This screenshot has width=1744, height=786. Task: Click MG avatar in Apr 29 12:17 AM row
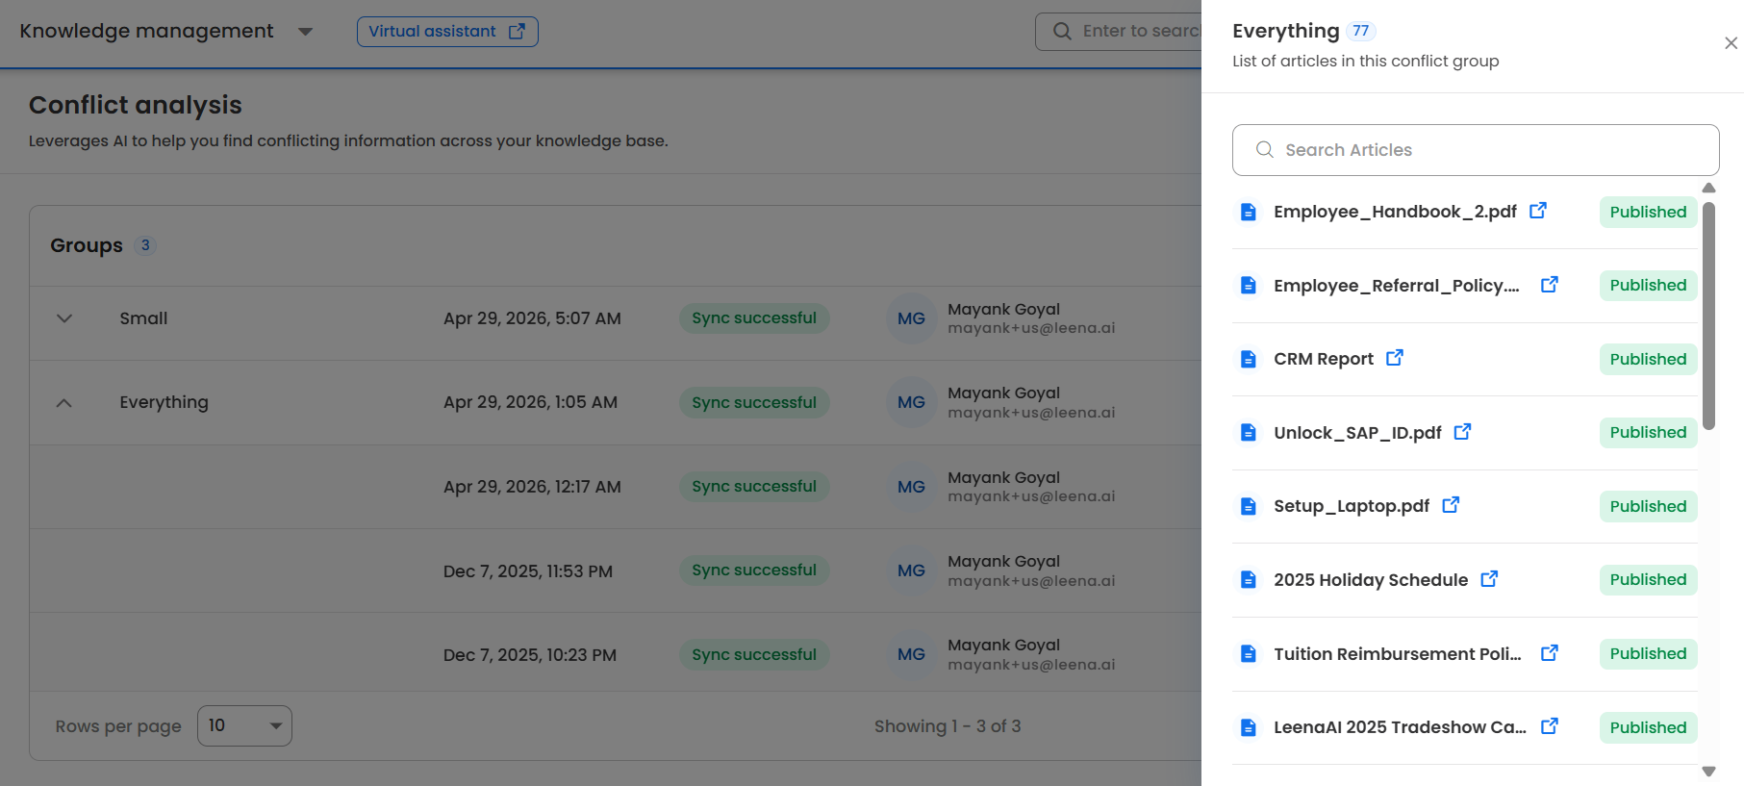[x=911, y=487]
